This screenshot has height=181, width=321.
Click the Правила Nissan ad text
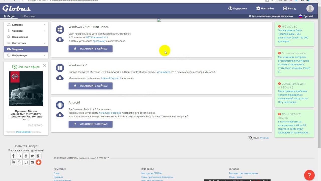(26, 115)
